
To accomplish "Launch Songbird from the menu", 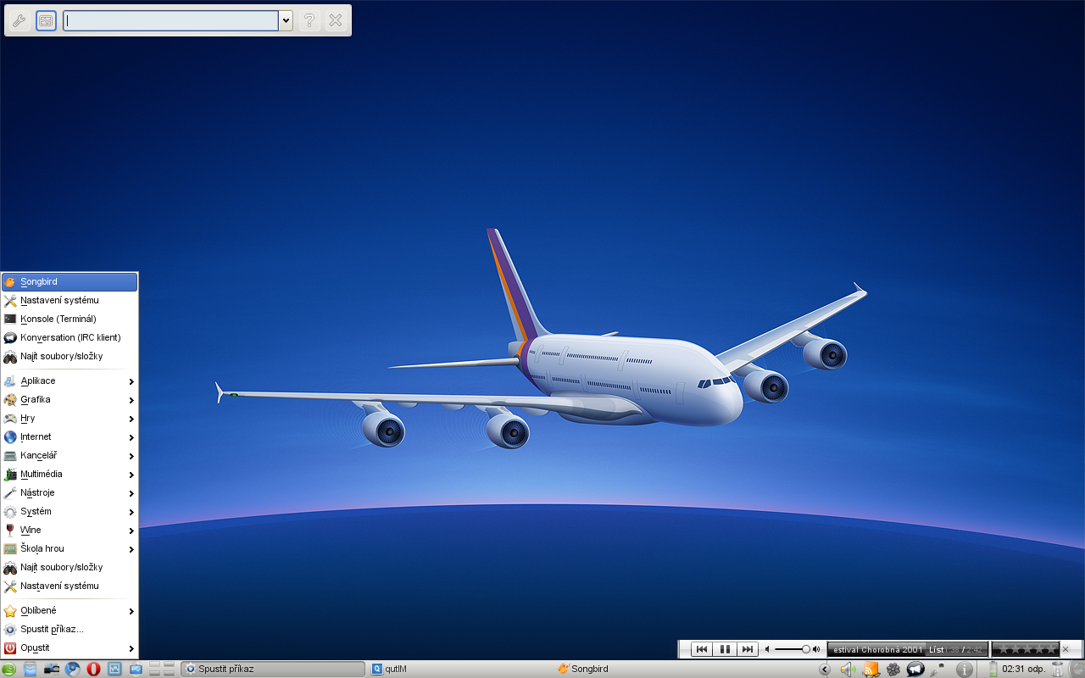I will (x=70, y=281).
